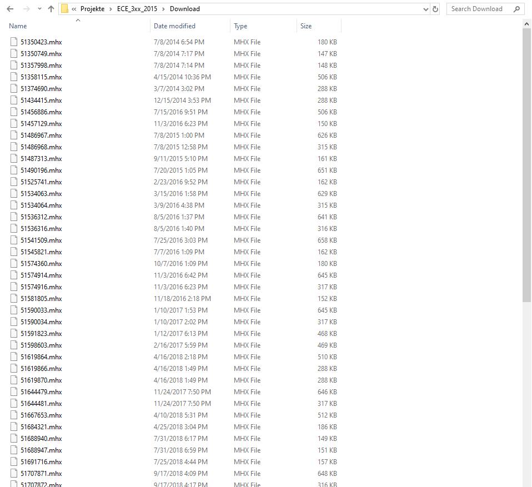The image size is (532, 487).
Task: Click the folder icon in address bar
Action: [65, 9]
